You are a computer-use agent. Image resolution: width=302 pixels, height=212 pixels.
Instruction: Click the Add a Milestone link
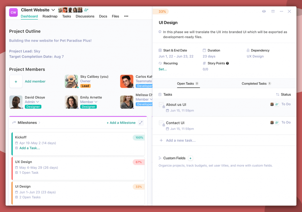[x=121, y=123]
